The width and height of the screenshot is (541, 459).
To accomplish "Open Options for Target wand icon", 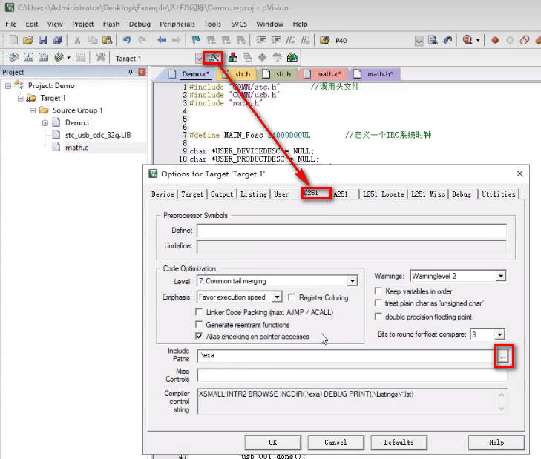I will point(213,58).
